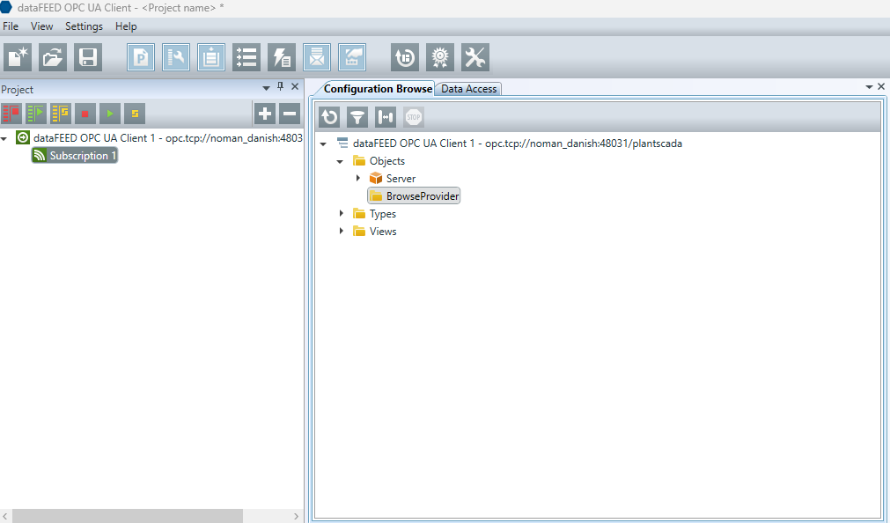Viewport: 890px width, 523px height.
Task: Open a project with the folder icon
Action: [53, 58]
